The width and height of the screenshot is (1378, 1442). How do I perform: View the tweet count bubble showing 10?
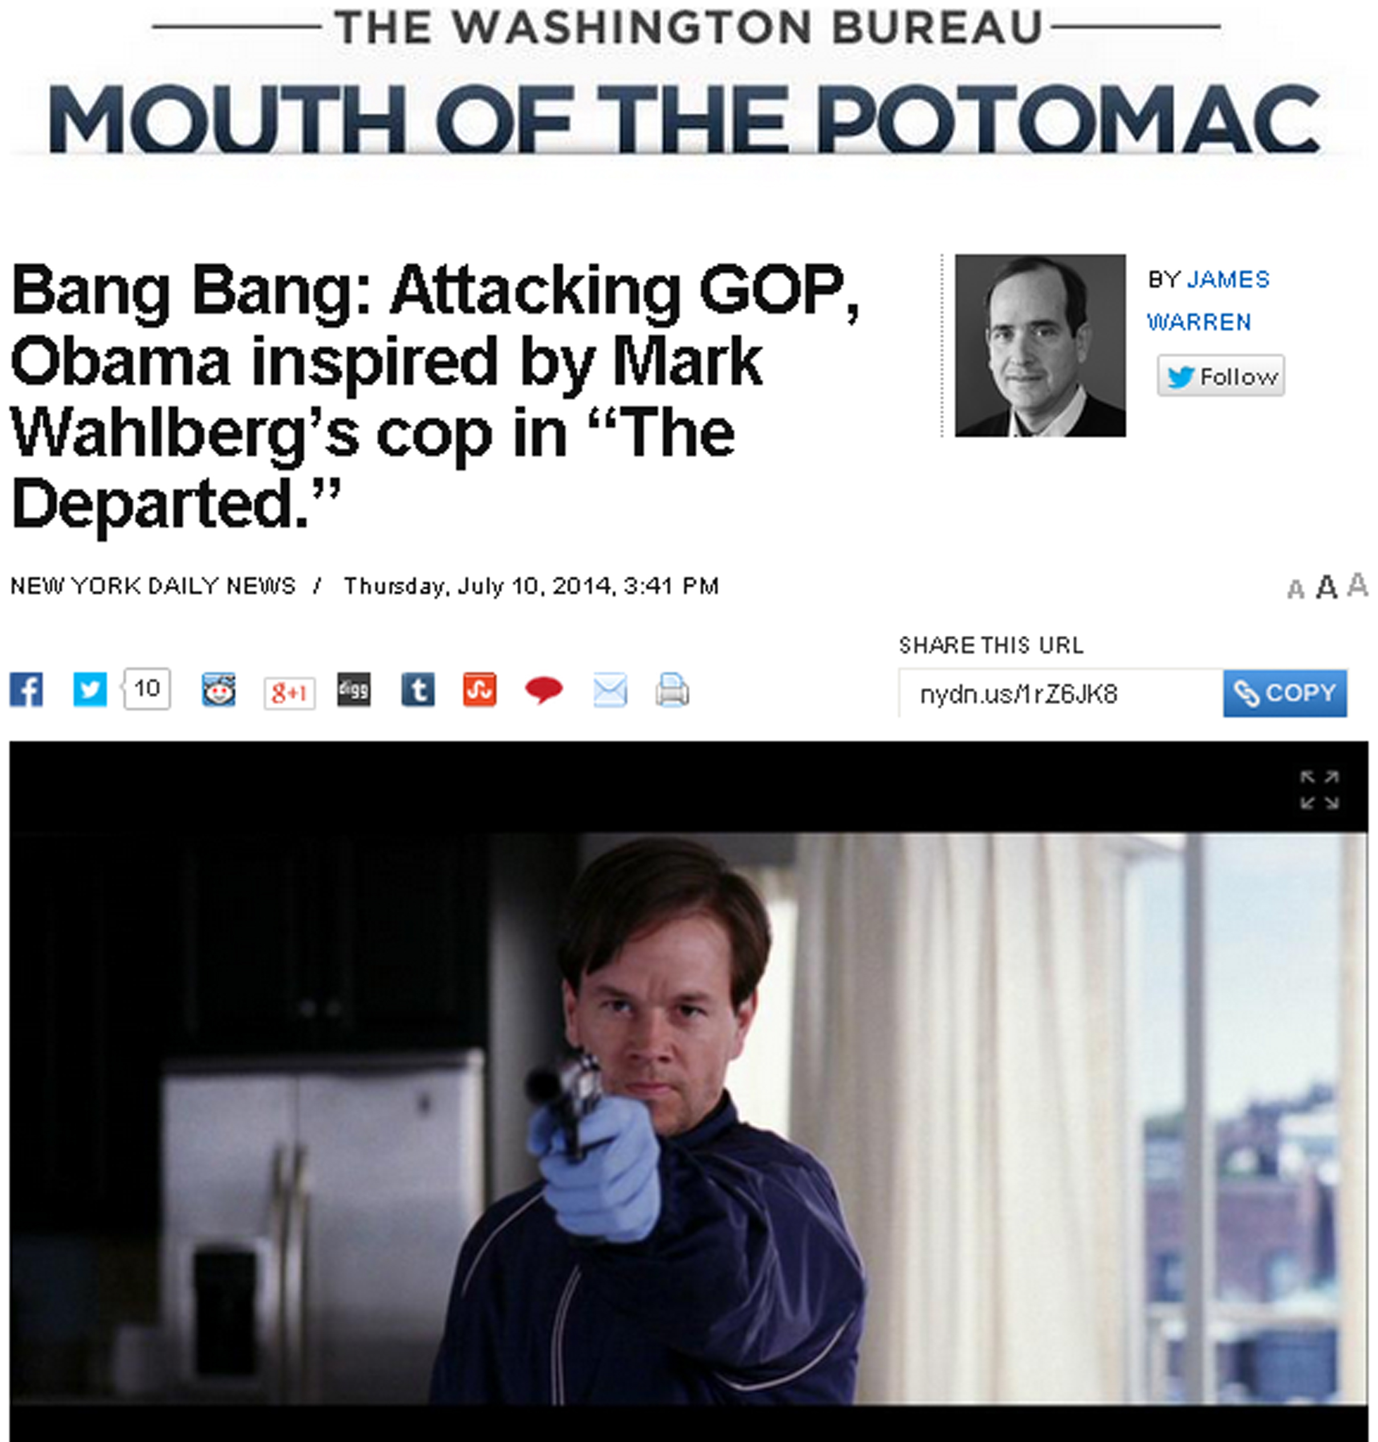click(147, 688)
